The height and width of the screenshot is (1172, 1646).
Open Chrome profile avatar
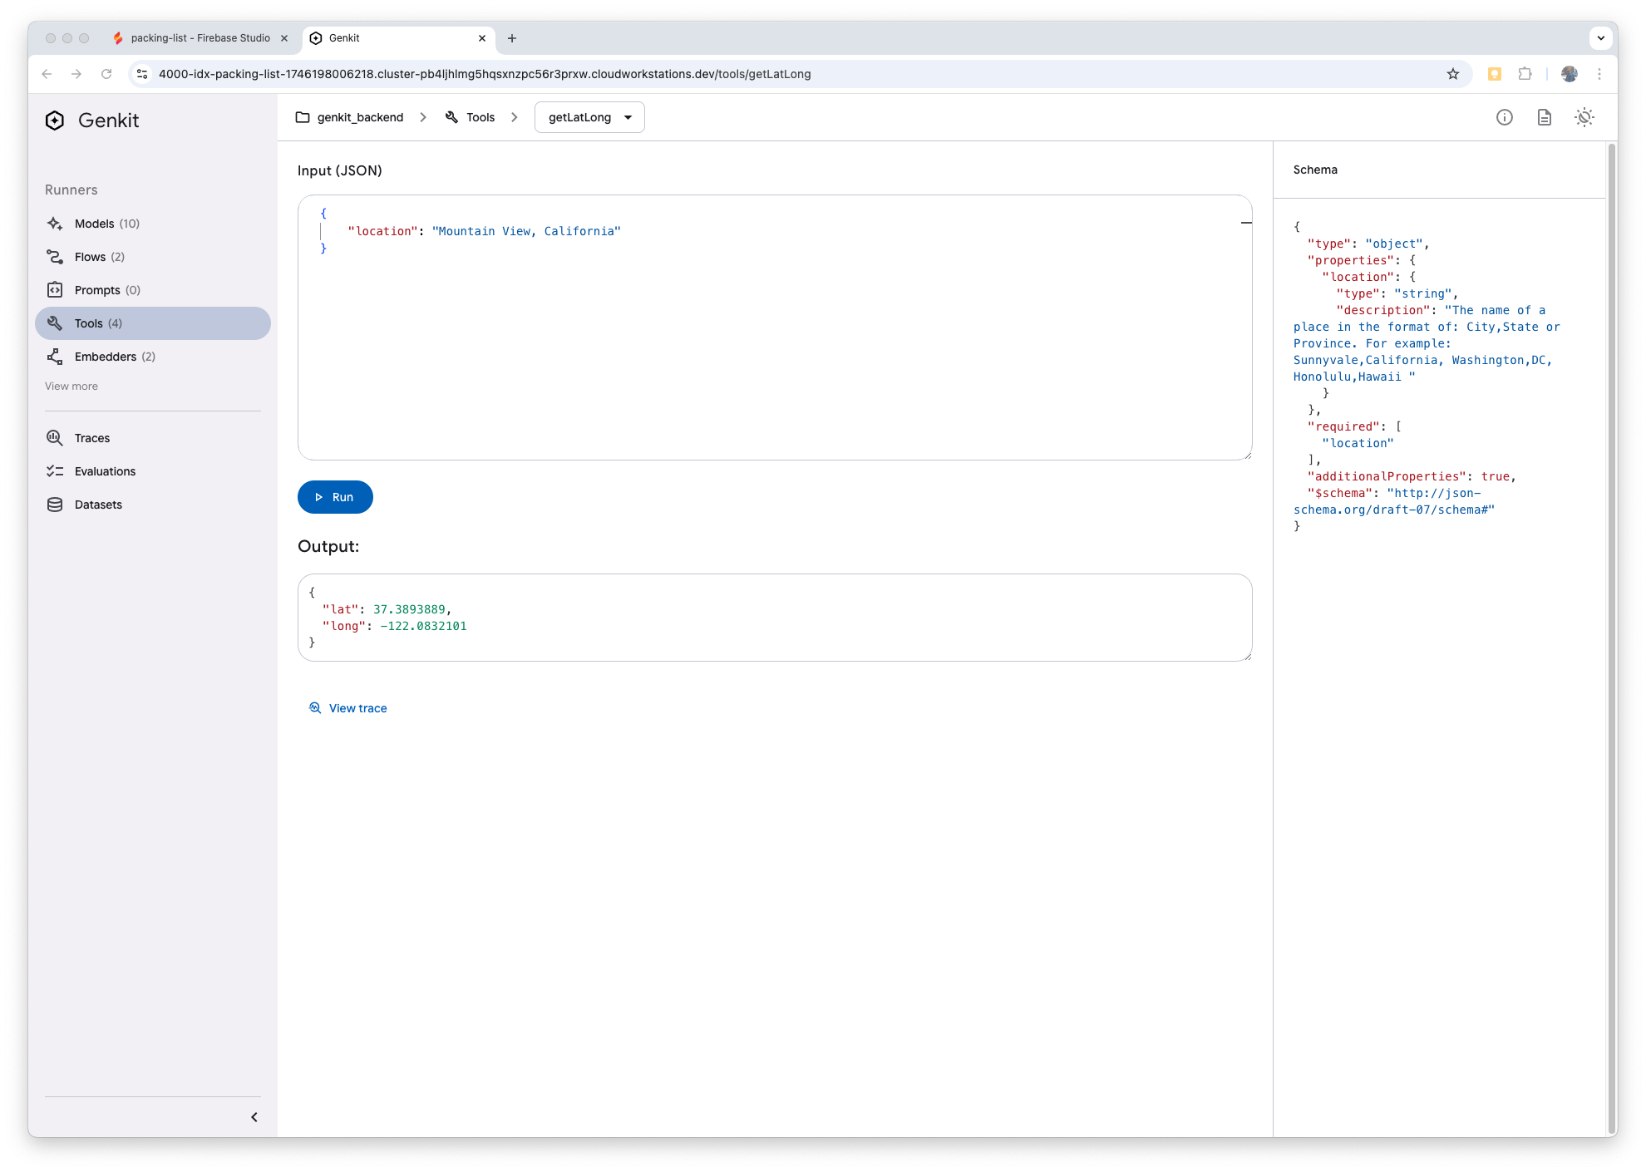[1570, 74]
